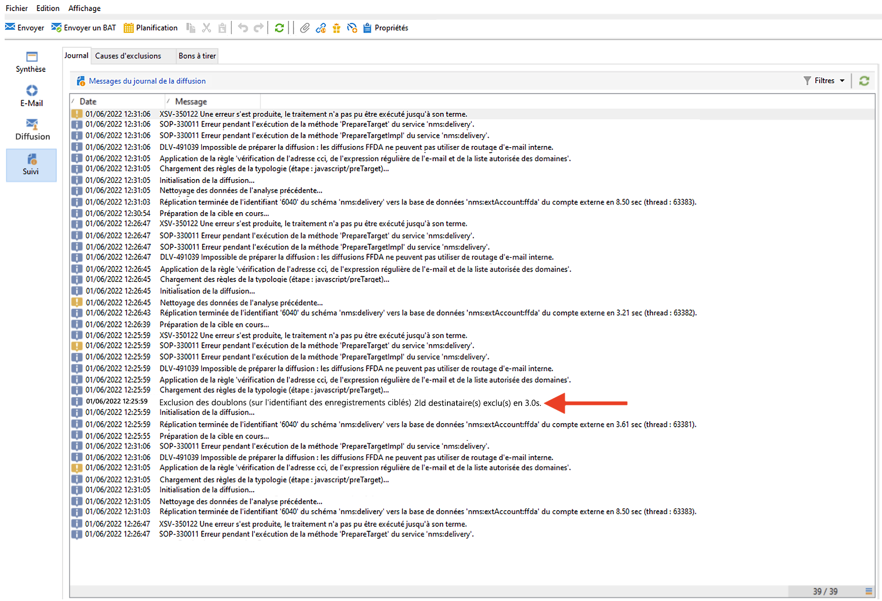
Task: Select the Exclusion des doublons log entry
Action: point(350,403)
